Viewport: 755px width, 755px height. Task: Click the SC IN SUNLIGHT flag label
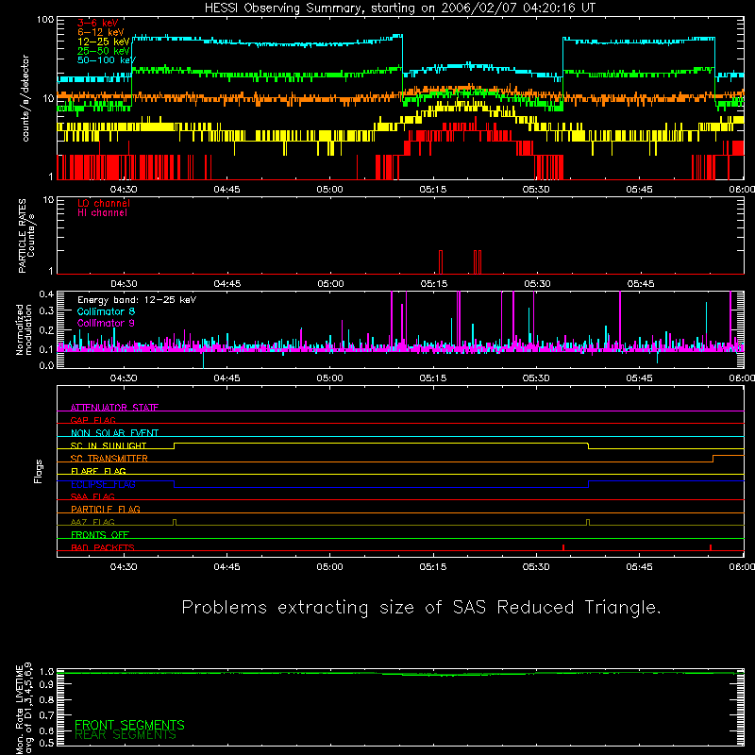tap(109, 445)
